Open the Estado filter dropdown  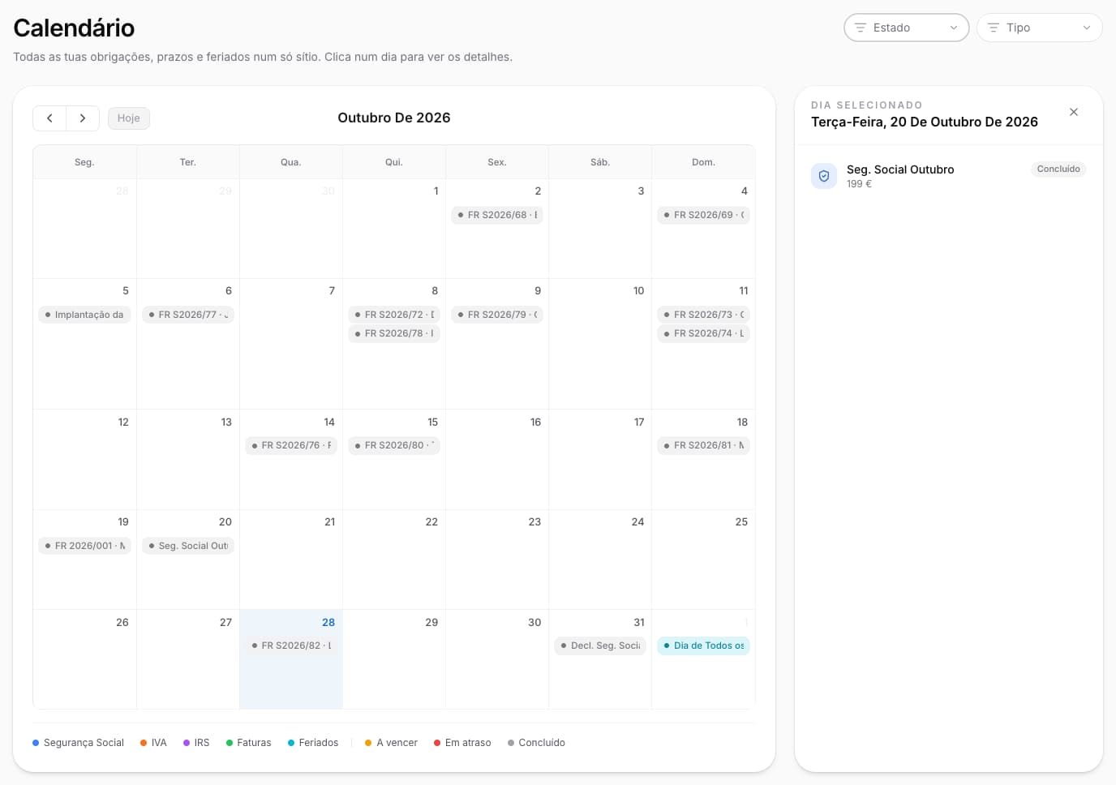(x=907, y=28)
